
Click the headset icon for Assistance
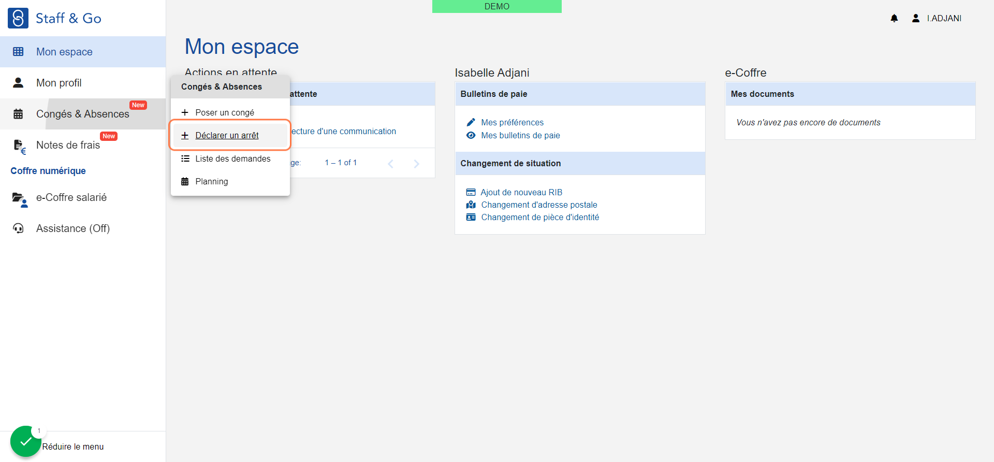[18, 228]
